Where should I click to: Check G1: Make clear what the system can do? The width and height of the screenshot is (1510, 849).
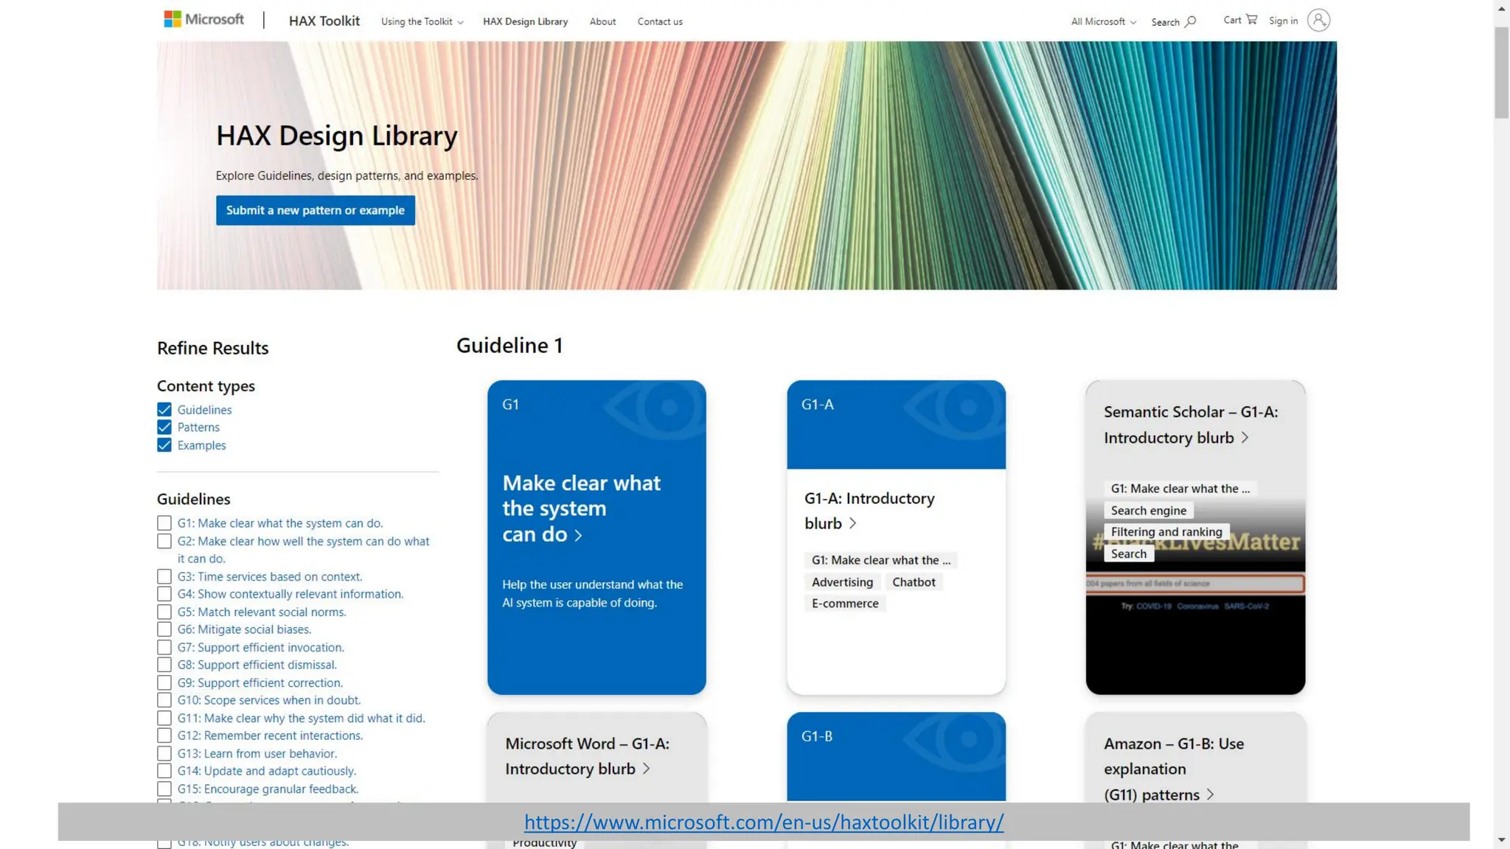coord(164,523)
